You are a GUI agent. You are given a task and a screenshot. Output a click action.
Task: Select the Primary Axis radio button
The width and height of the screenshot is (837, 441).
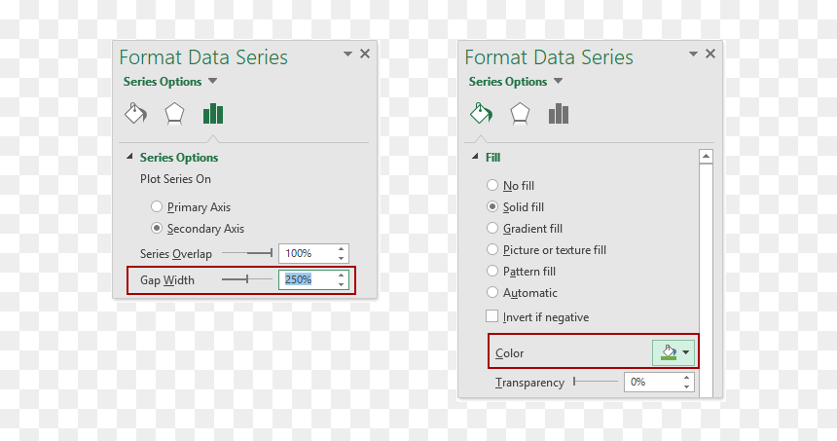[x=157, y=206]
